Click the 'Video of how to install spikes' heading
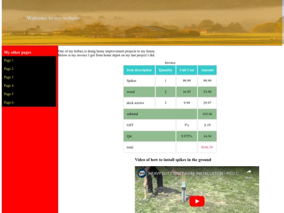The image size is (284, 213). coord(173,160)
